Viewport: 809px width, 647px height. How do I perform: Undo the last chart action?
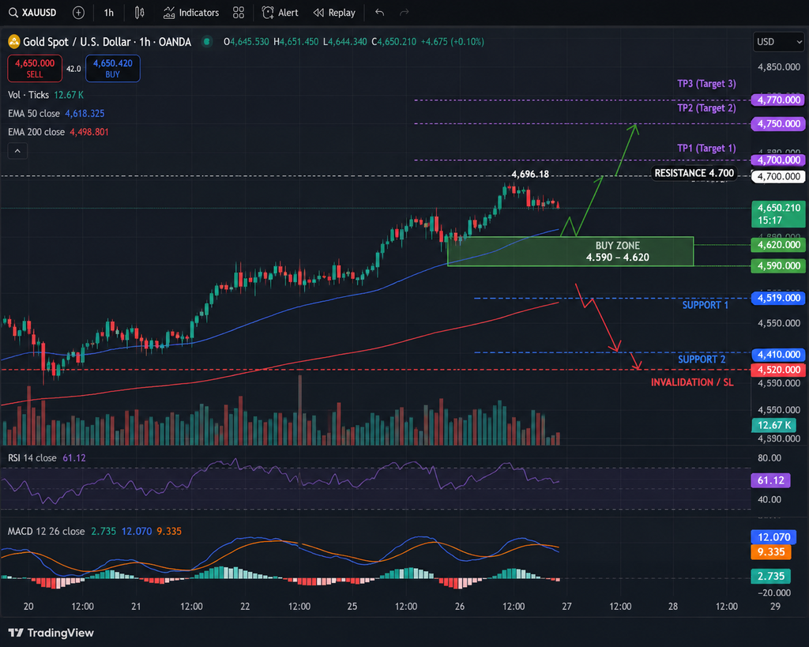[380, 13]
